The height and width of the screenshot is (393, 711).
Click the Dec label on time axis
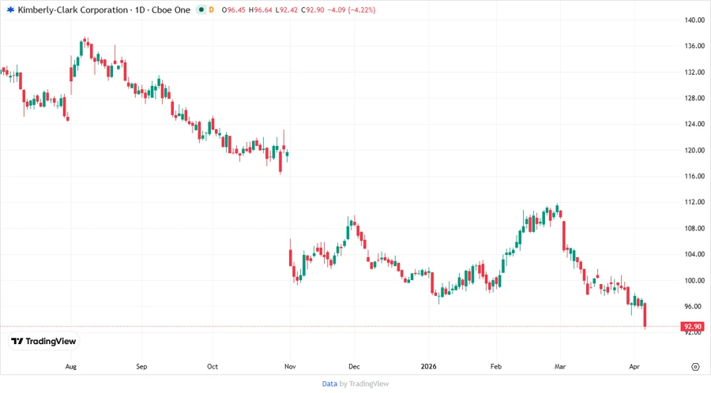[x=354, y=366]
